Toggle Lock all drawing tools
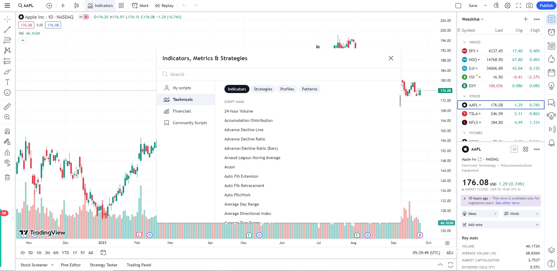The width and height of the screenshot is (557, 271). (7, 152)
